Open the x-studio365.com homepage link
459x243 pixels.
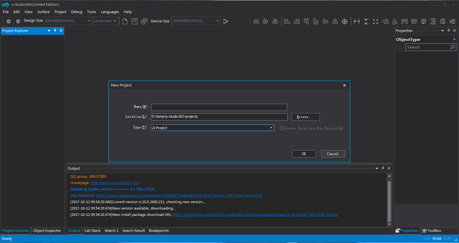[x=115, y=183]
